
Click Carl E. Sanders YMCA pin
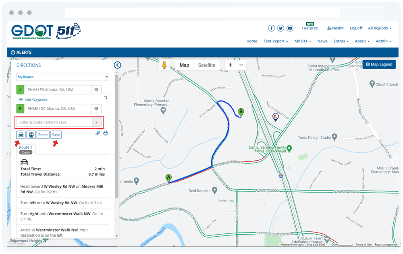pos(289,148)
